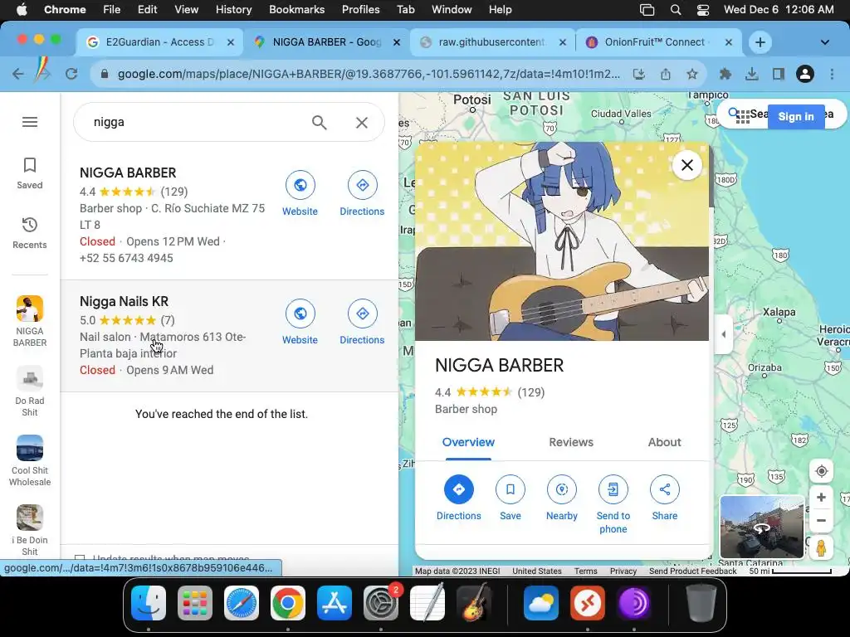850x637 pixels.
Task: Click the Chrome profile avatar icon
Action: (805, 74)
